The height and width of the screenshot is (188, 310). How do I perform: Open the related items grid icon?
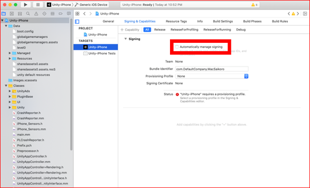point(78,13)
